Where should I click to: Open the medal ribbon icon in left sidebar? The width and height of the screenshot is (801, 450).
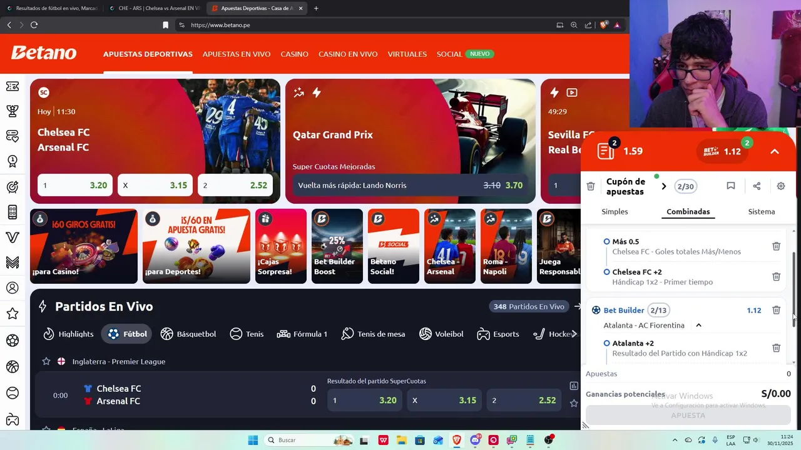[x=13, y=161]
